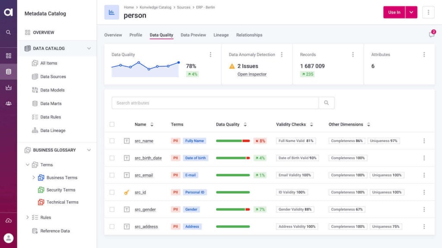The image size is (442, 248).
Task: Open the user avatar at the sidebar bottom
Action: (x=9, y=238)
